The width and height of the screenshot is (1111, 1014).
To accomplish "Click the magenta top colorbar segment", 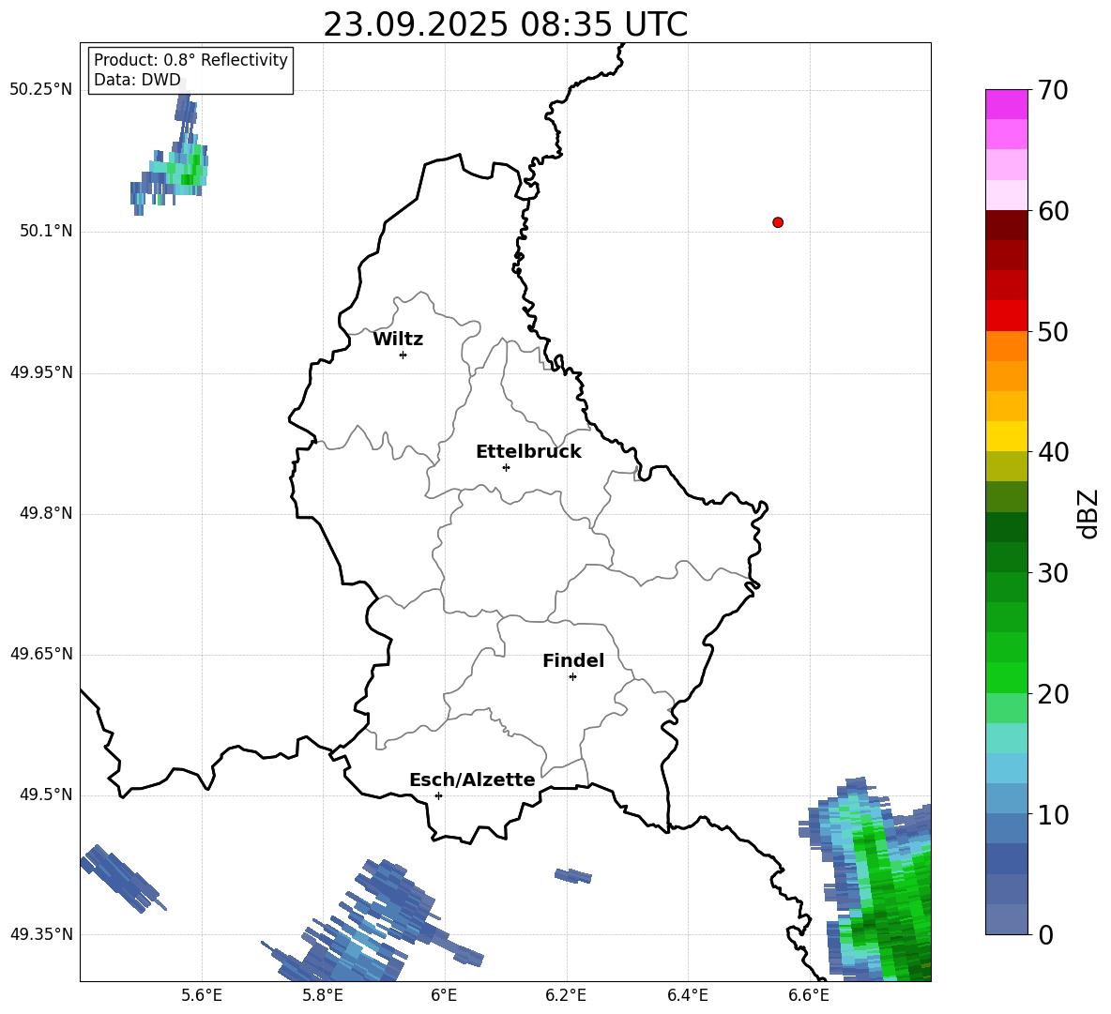I will [x=1006, y=104].
